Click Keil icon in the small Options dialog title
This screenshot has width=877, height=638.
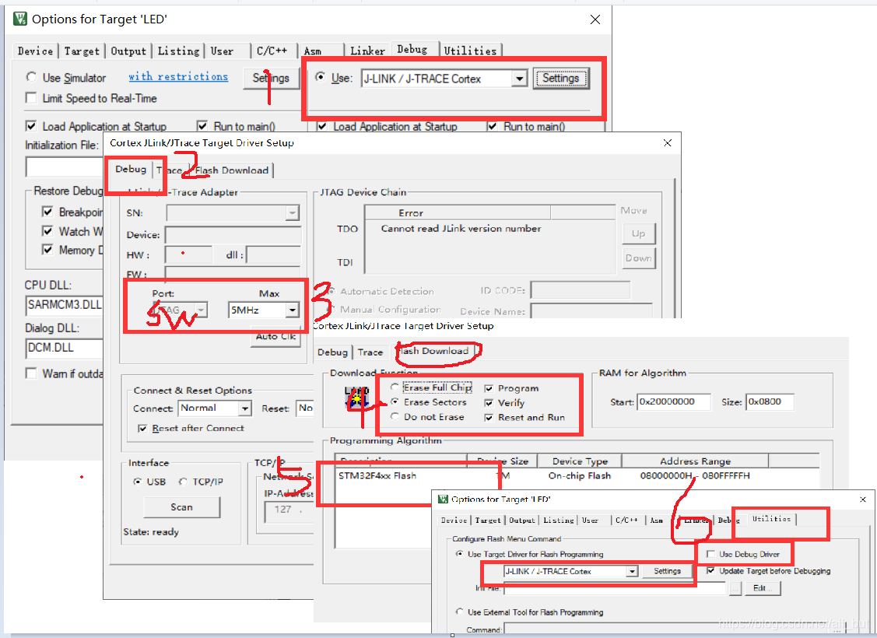(443, 499)
